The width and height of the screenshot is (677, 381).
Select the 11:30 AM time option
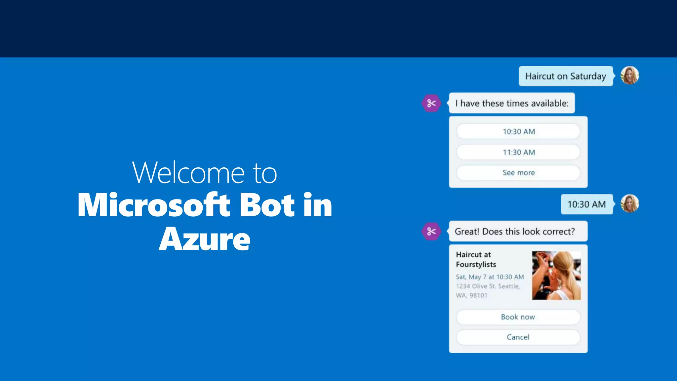[518, 152]
